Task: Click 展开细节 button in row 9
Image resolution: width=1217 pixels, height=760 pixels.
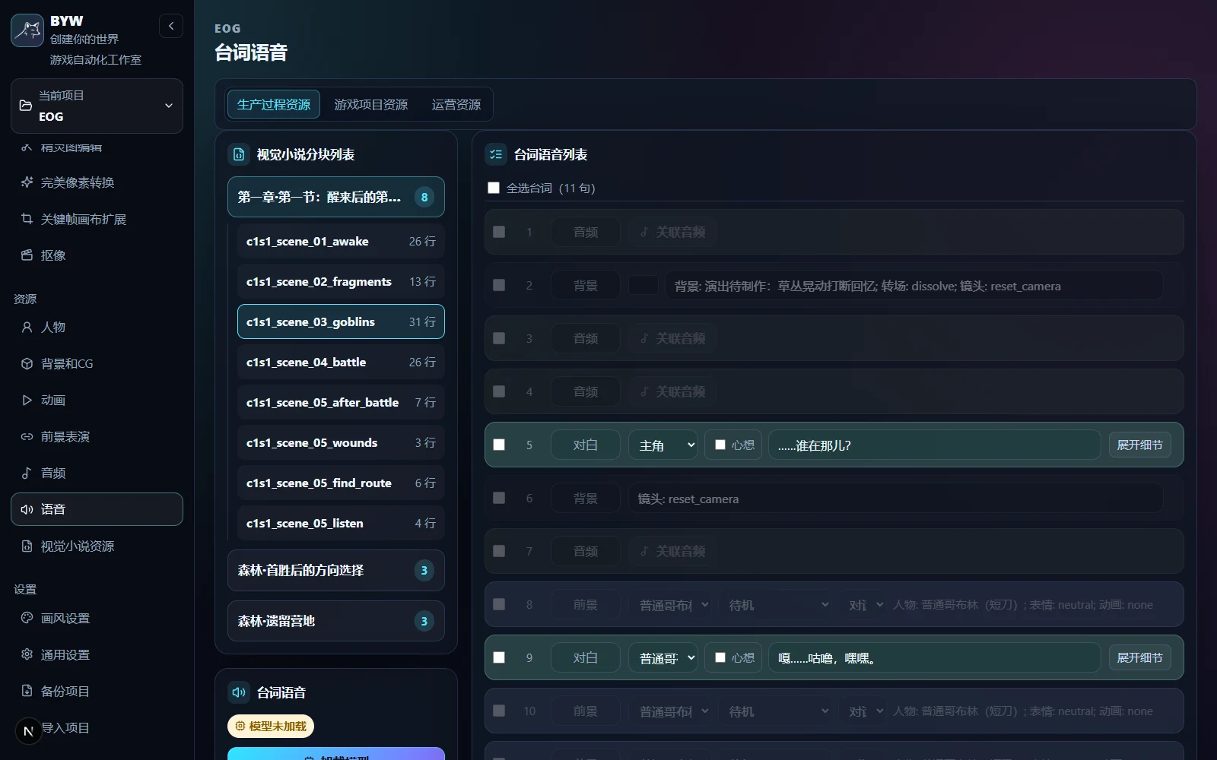Action: tap(1139, 657)
